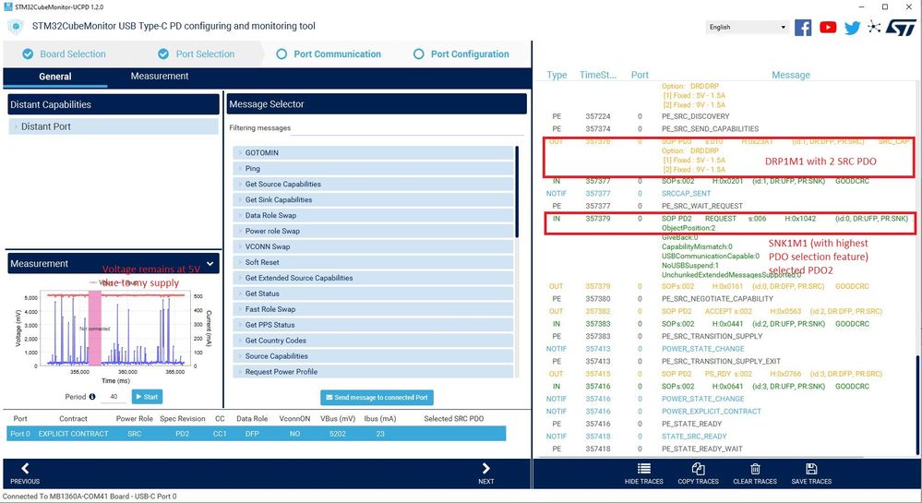Viewport: 922px width, 503px height.
Task: Click the ST logo icon
Action: click(902, 27)
